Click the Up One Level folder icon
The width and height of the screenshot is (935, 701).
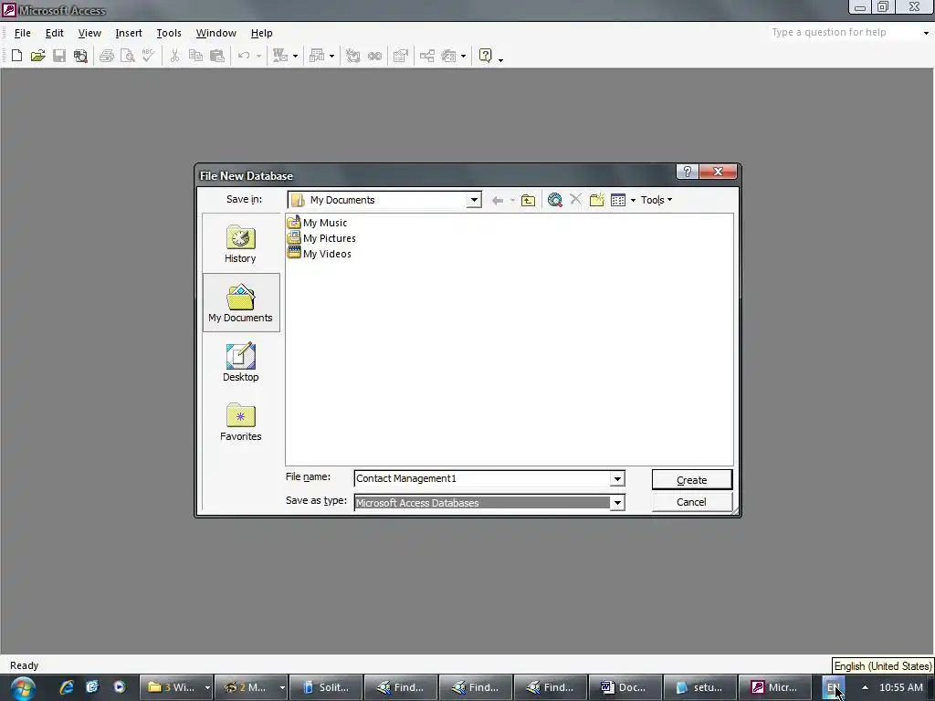(x=528, y=200)
